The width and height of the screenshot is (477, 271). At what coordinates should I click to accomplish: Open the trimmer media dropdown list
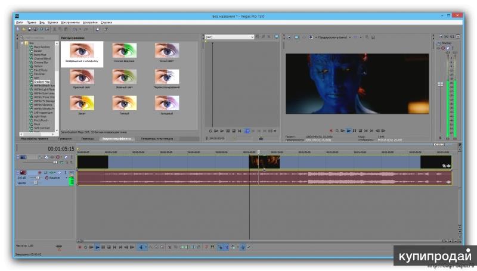click(x=252, y=37)
